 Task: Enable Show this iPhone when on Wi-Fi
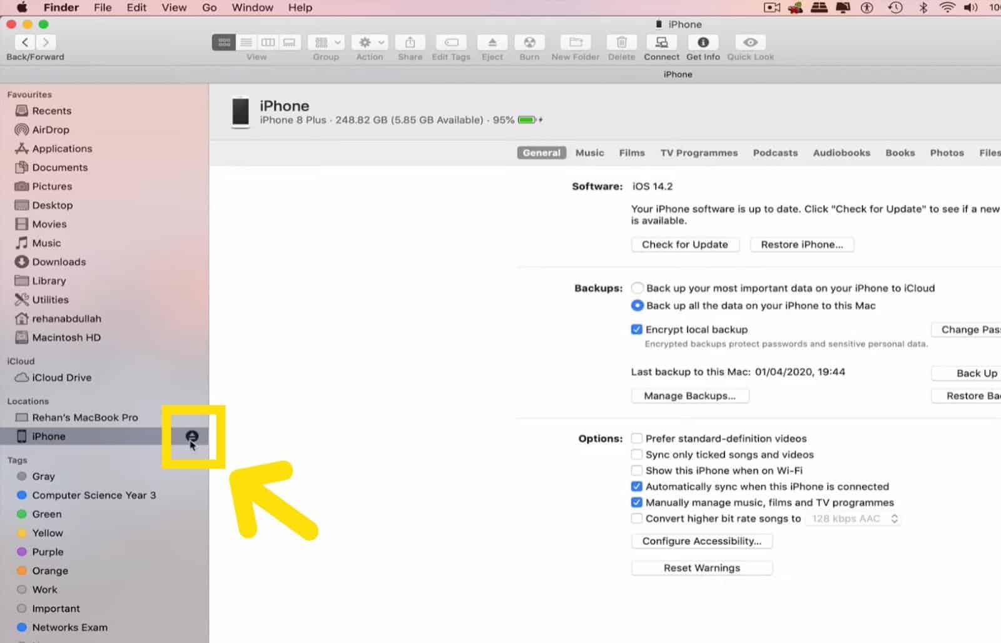636,470
